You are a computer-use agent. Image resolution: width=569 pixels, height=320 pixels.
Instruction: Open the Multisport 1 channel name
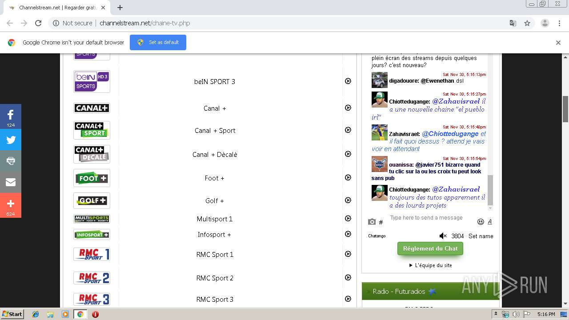point(215,219)
